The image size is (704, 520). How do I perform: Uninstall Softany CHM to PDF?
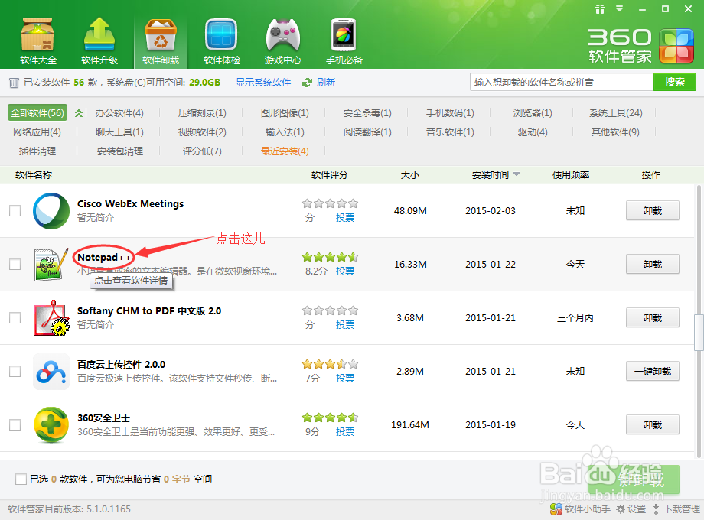653,317
